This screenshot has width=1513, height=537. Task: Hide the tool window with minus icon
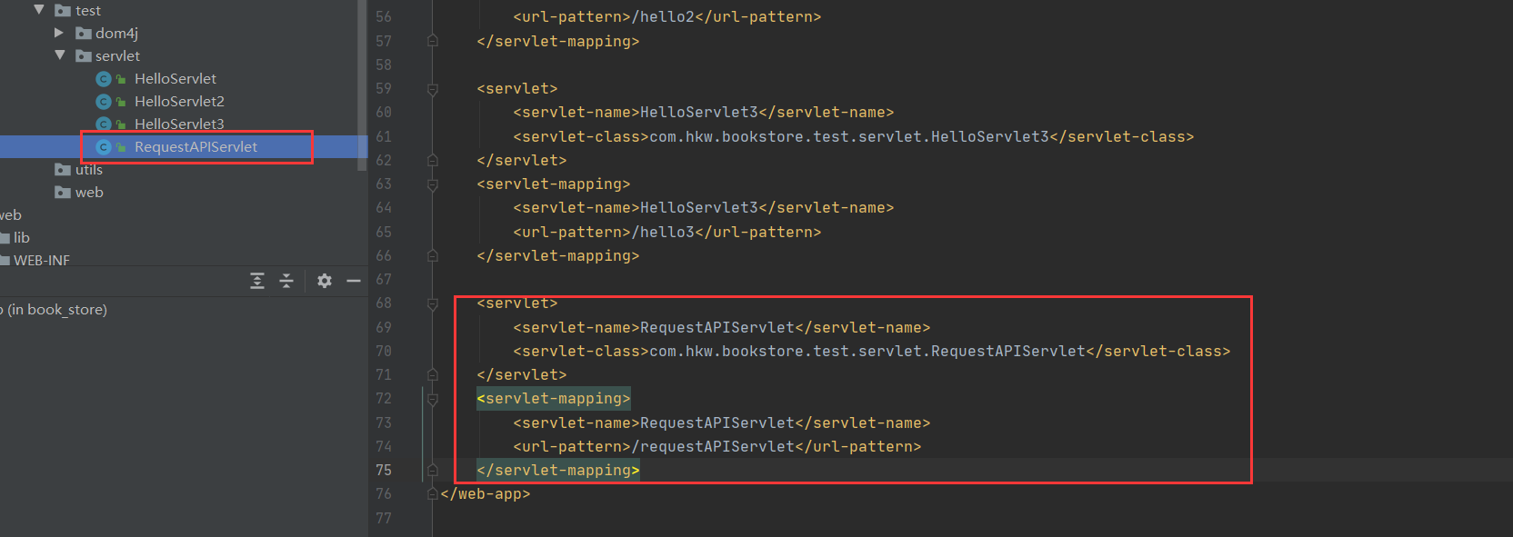[x=354, y=281]
